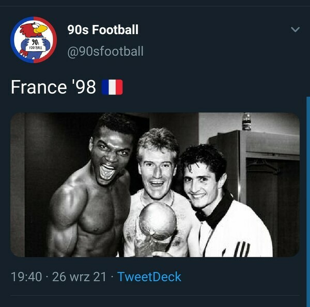Screen dimensions: 310x307
Task: Select the France '98 tweet text
Action: point(53,87)
